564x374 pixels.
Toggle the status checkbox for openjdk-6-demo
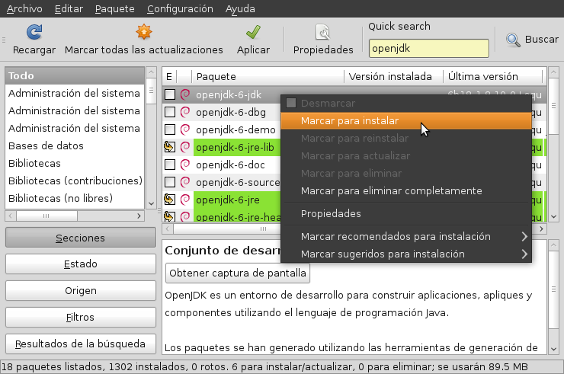(x=170, y=129)
